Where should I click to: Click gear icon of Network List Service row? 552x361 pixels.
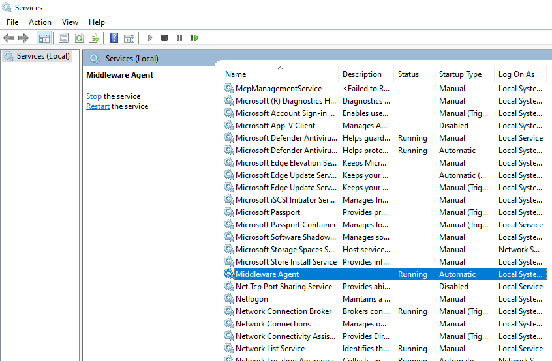(x=229, y=348)
